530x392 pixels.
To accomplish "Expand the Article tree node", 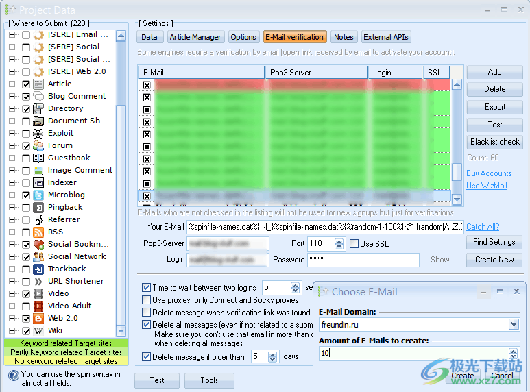I will coord(12,84).
